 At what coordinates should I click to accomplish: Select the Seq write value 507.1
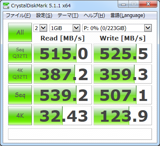[x=123, y=95]
